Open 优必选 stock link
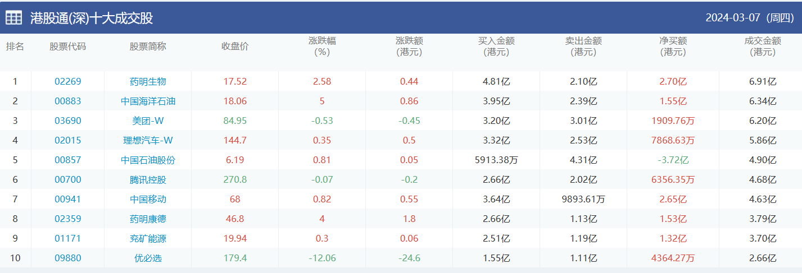 coord(148,258)
